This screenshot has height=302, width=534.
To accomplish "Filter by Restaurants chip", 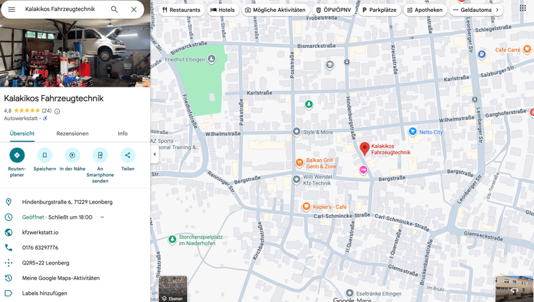I will tap(181, 10).
